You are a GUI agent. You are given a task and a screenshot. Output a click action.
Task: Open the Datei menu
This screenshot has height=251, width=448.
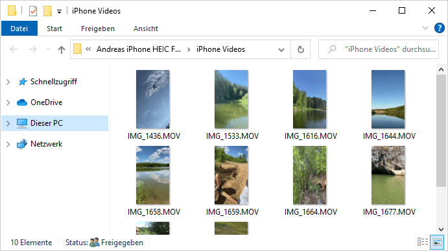19,29
